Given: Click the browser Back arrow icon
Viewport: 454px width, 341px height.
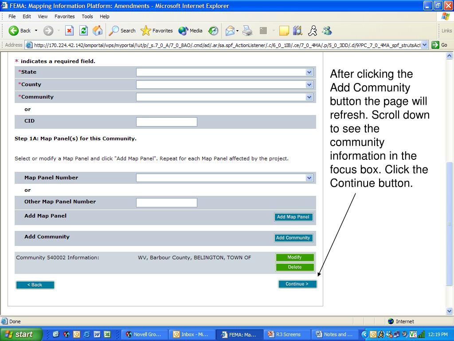Looking at the screenshot, I should point(13,31).
